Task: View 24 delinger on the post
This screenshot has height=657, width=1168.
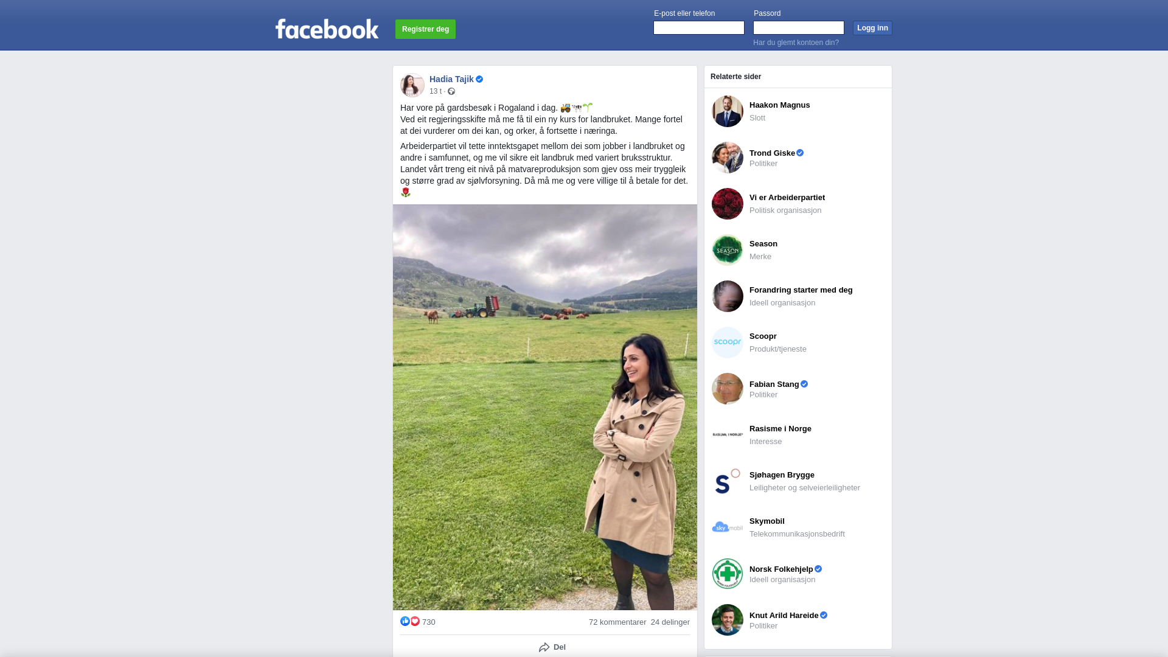Action: pos(670,622)
